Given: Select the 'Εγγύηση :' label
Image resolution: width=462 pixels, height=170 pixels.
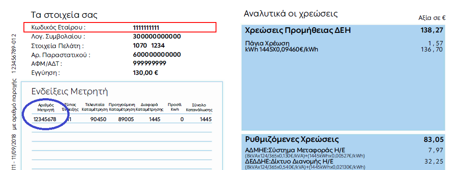Looking at the screenshot, I should [45, 73].
